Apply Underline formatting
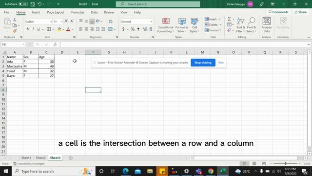 click(39, 29)
